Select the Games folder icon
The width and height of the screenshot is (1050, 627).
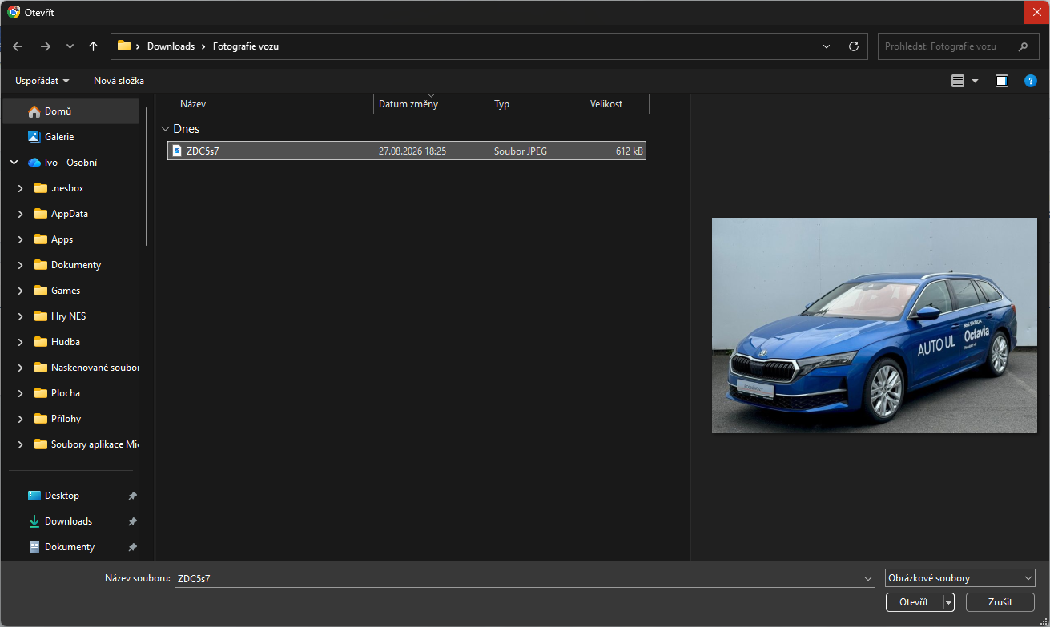coord(41,291)
